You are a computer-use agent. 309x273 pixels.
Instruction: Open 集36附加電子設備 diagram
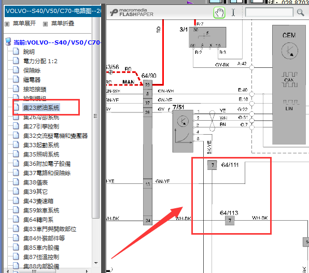(x=47, y=164)
